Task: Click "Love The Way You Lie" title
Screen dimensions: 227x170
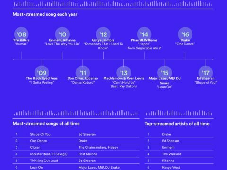Action: 62,44
